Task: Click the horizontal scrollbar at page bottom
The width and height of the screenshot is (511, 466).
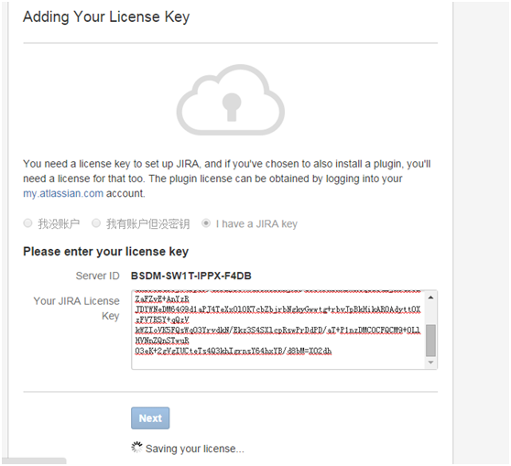Action: 34,461
